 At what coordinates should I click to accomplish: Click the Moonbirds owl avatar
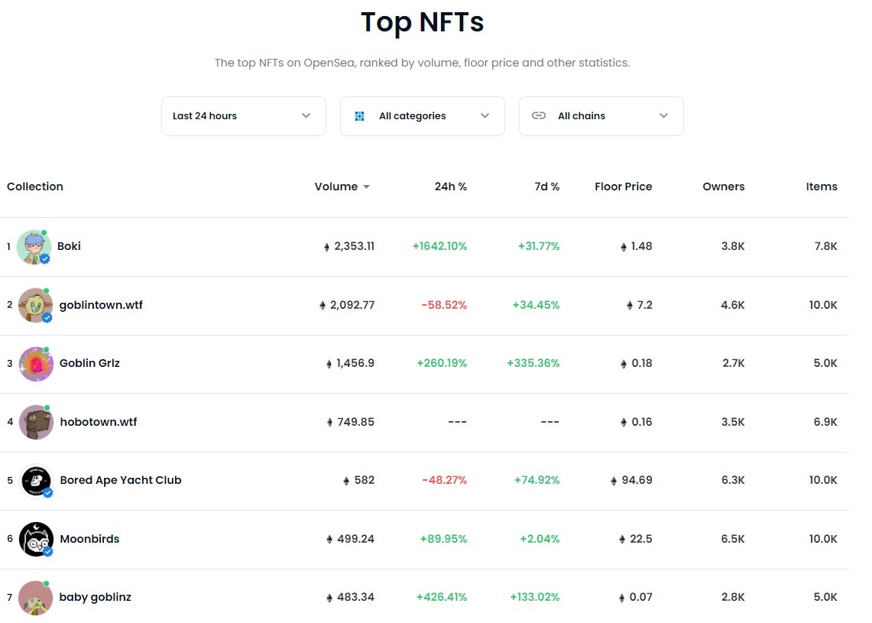(x=36, y=539)
